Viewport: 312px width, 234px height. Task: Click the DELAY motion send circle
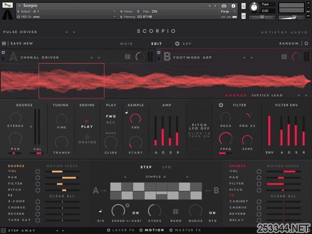(259, 220)
